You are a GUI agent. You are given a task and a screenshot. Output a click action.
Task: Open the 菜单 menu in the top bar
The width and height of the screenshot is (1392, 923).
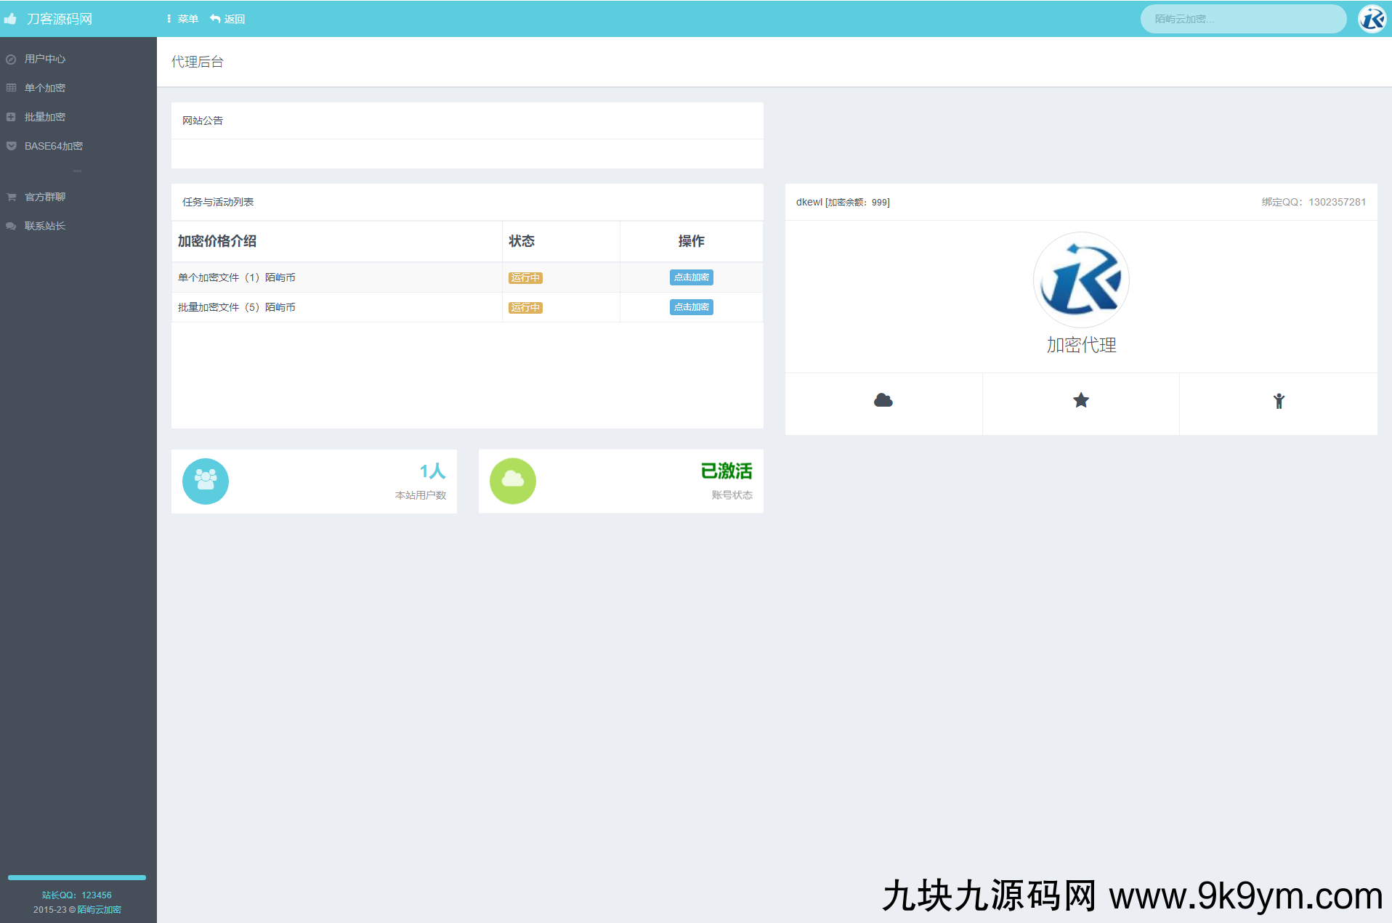(x=182, y=19)
